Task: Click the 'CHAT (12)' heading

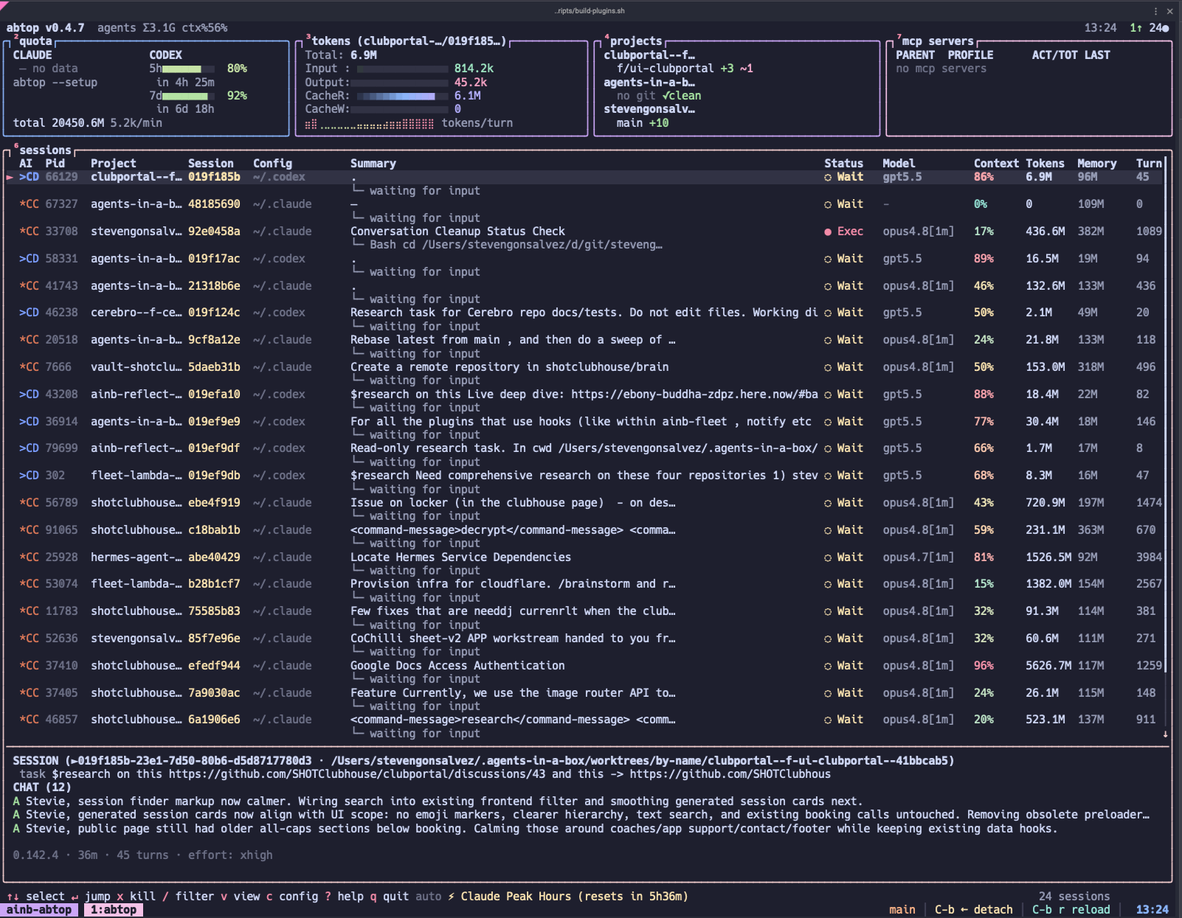Action: [x=42, y=787]
